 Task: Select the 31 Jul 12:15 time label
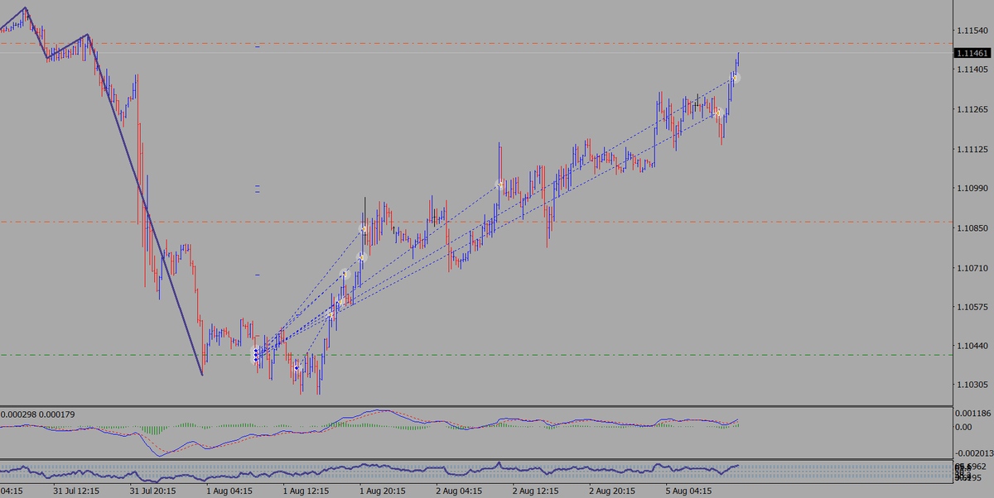click(x=76, y=491)
